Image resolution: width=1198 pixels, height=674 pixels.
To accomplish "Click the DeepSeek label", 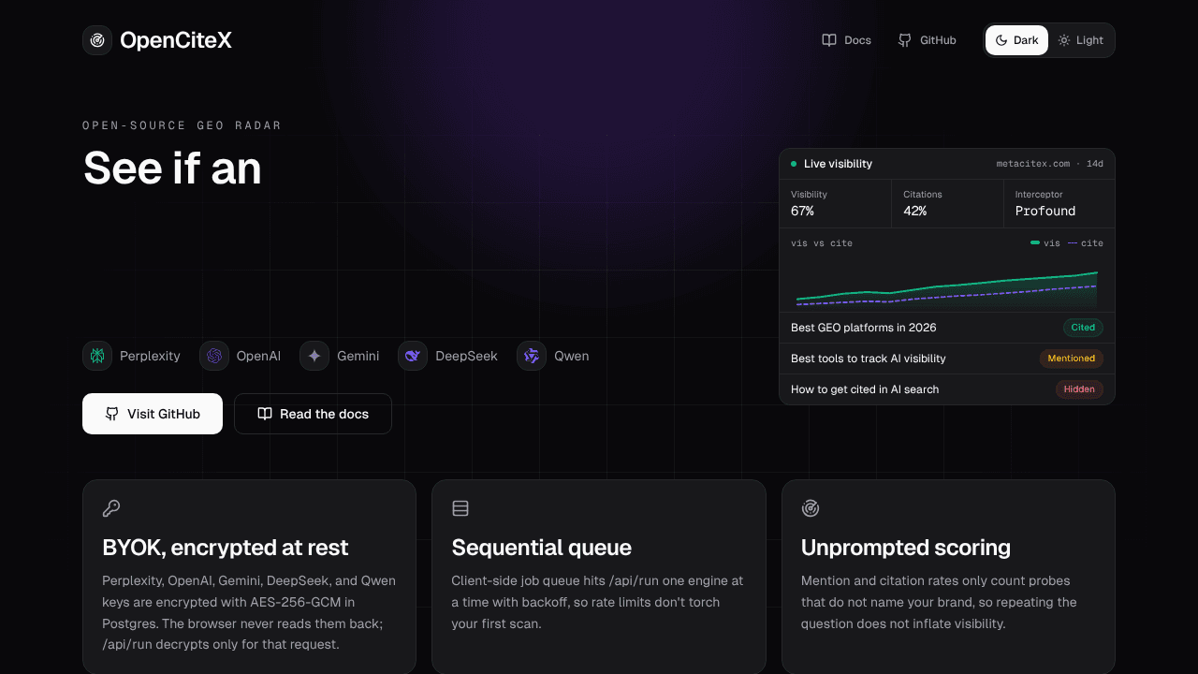I will click(466, 356).
